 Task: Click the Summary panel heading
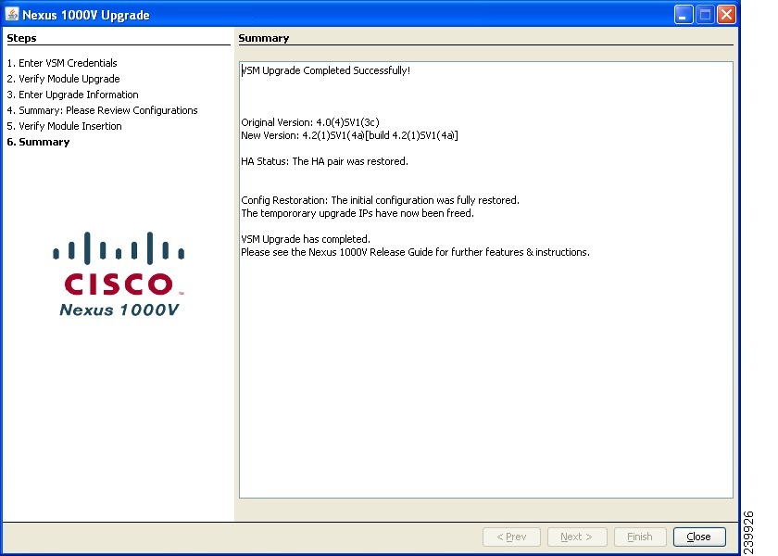263,38
